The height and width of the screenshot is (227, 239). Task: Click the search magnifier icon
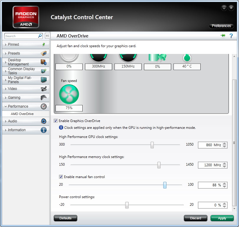point(40,36)
